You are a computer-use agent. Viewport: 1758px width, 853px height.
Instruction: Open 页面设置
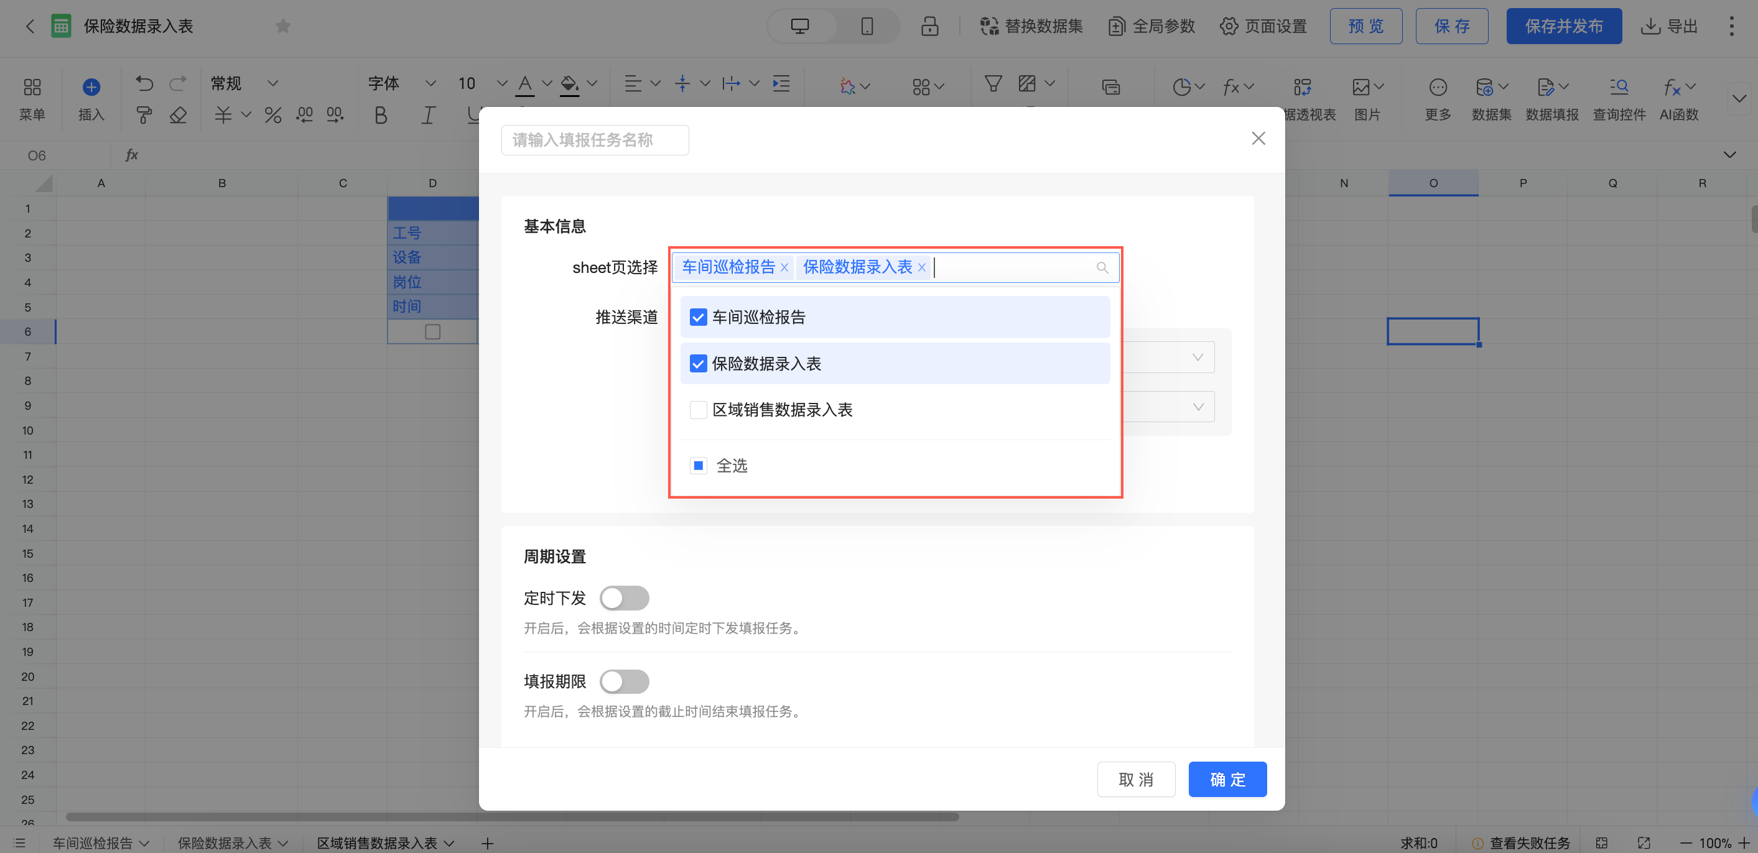click(x=1263, y=27)
